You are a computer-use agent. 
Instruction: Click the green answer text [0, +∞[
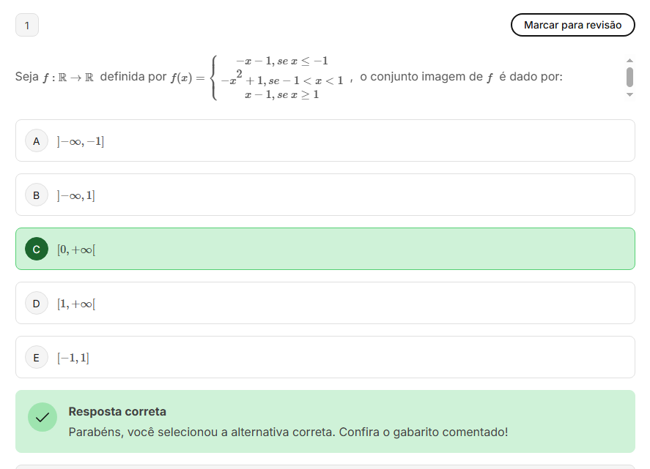(x=77, y=249)
